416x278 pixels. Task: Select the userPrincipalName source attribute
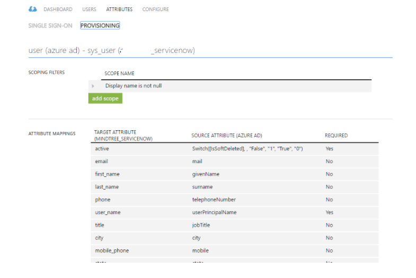[x=214, y=212]
